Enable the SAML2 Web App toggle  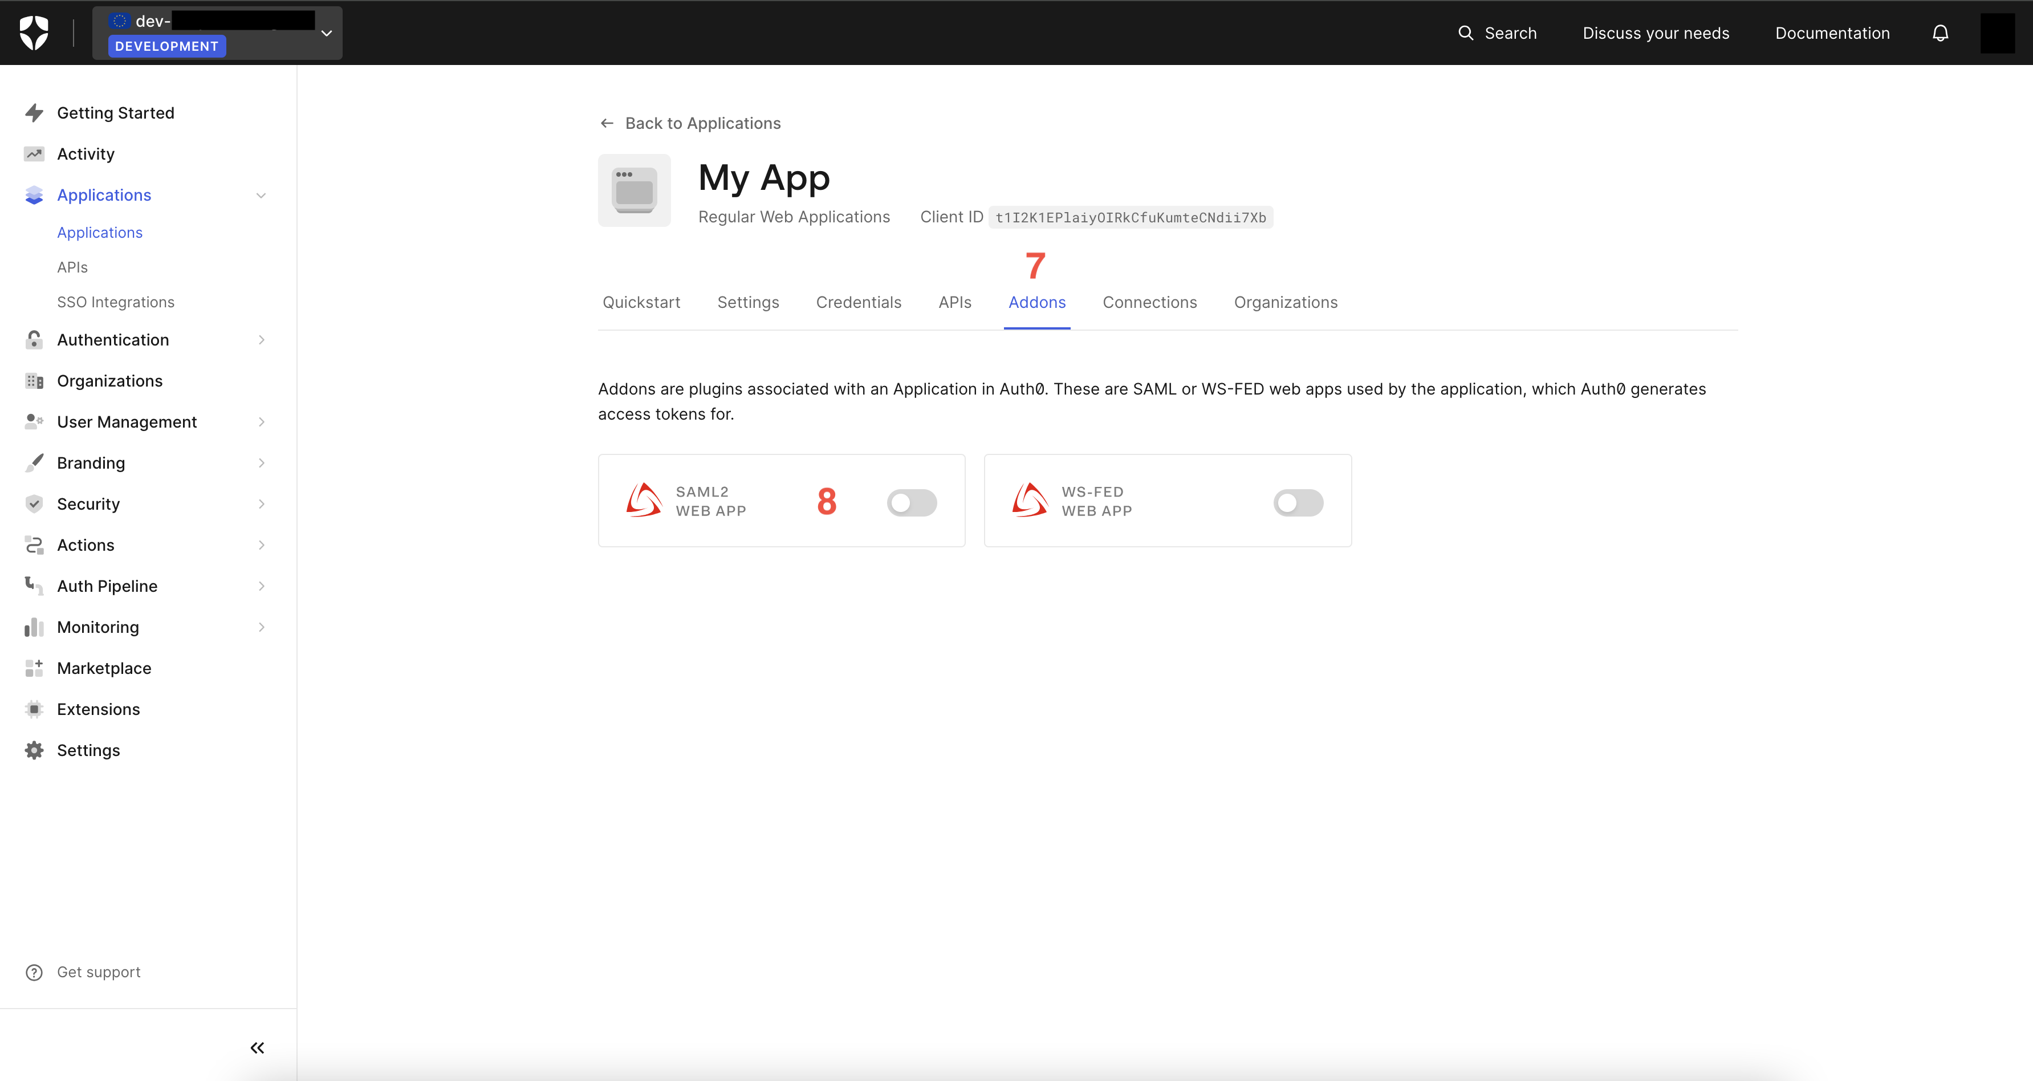pos(912,503)
